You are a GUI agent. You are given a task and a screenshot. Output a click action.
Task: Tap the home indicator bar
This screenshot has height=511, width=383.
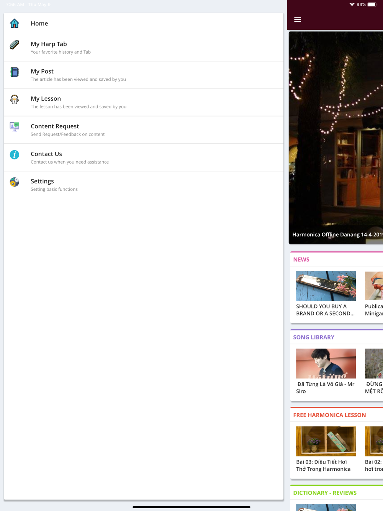(x=191, y=507)
